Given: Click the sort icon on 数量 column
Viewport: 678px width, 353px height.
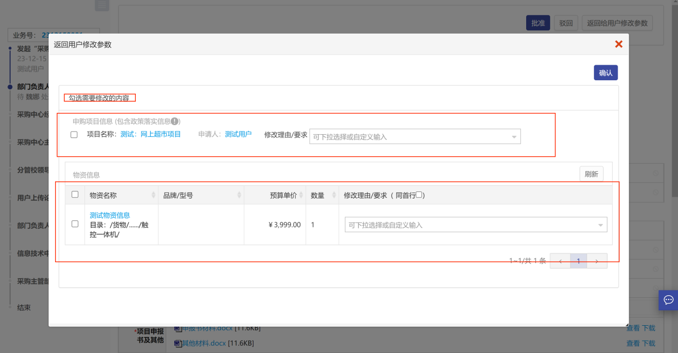Looking at the screenshot, I should click(x=334, y=195).
